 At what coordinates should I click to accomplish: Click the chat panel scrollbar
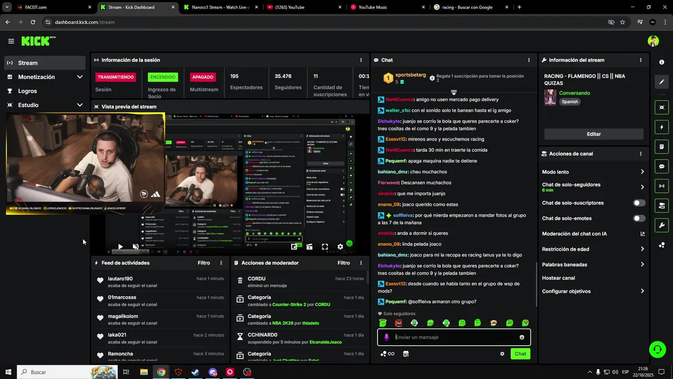536,284
